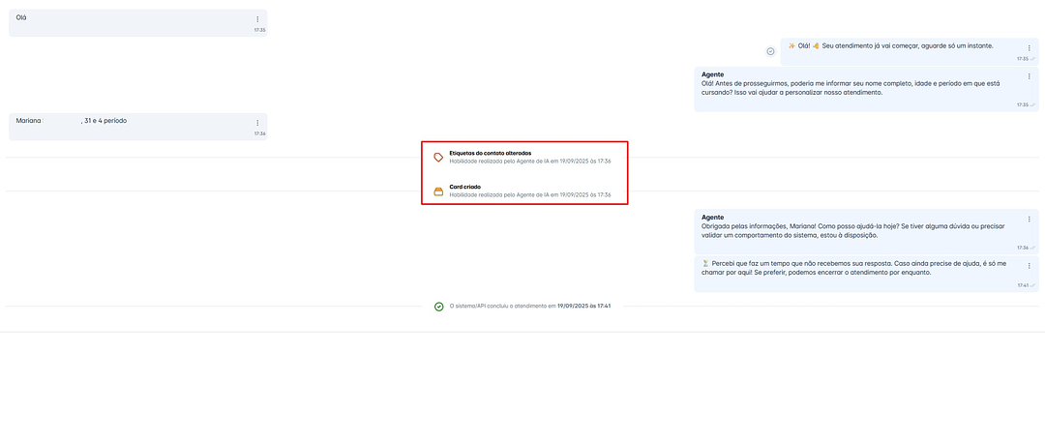The image size is (1045, 440).
Task: Open three-dot menu on "Percebi que faz um tempo" message
Action: [1029, 266]
